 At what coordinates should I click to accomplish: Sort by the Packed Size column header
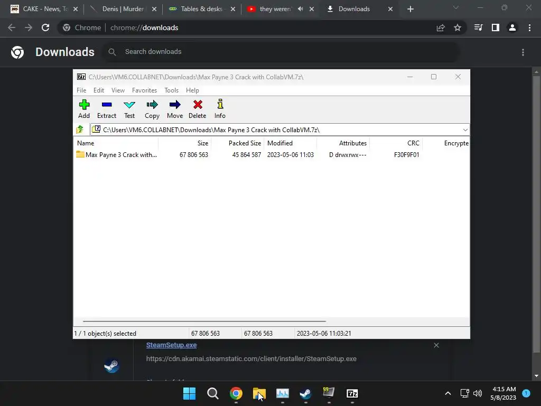click(238, 143)
